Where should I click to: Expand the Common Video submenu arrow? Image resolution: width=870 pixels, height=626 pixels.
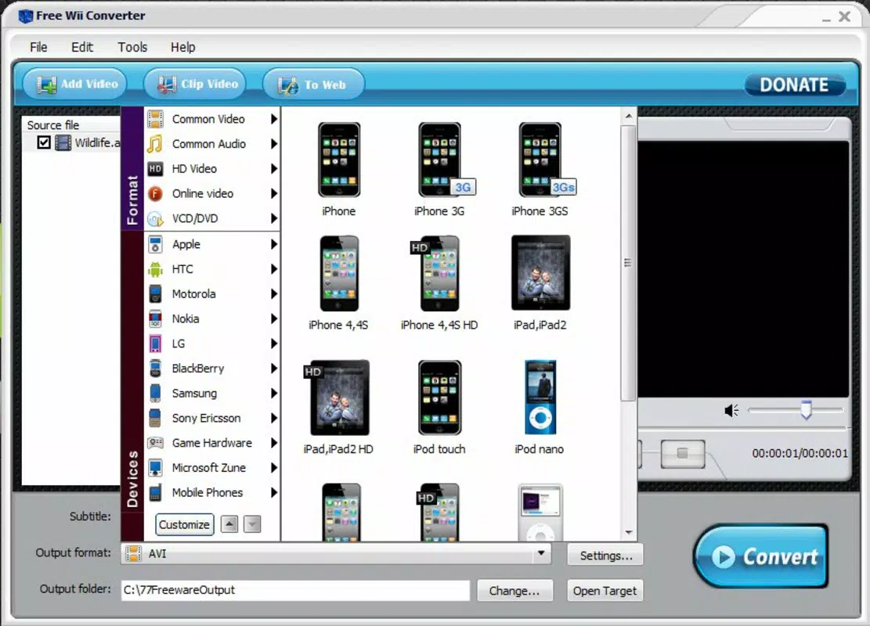point(274,119)
